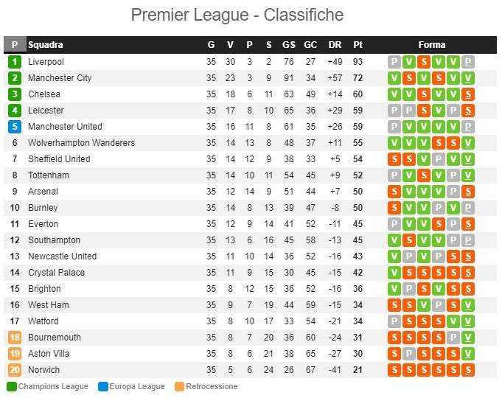
Task: Click Watford's first gray P form icon
Action: [x=394, y=321]
